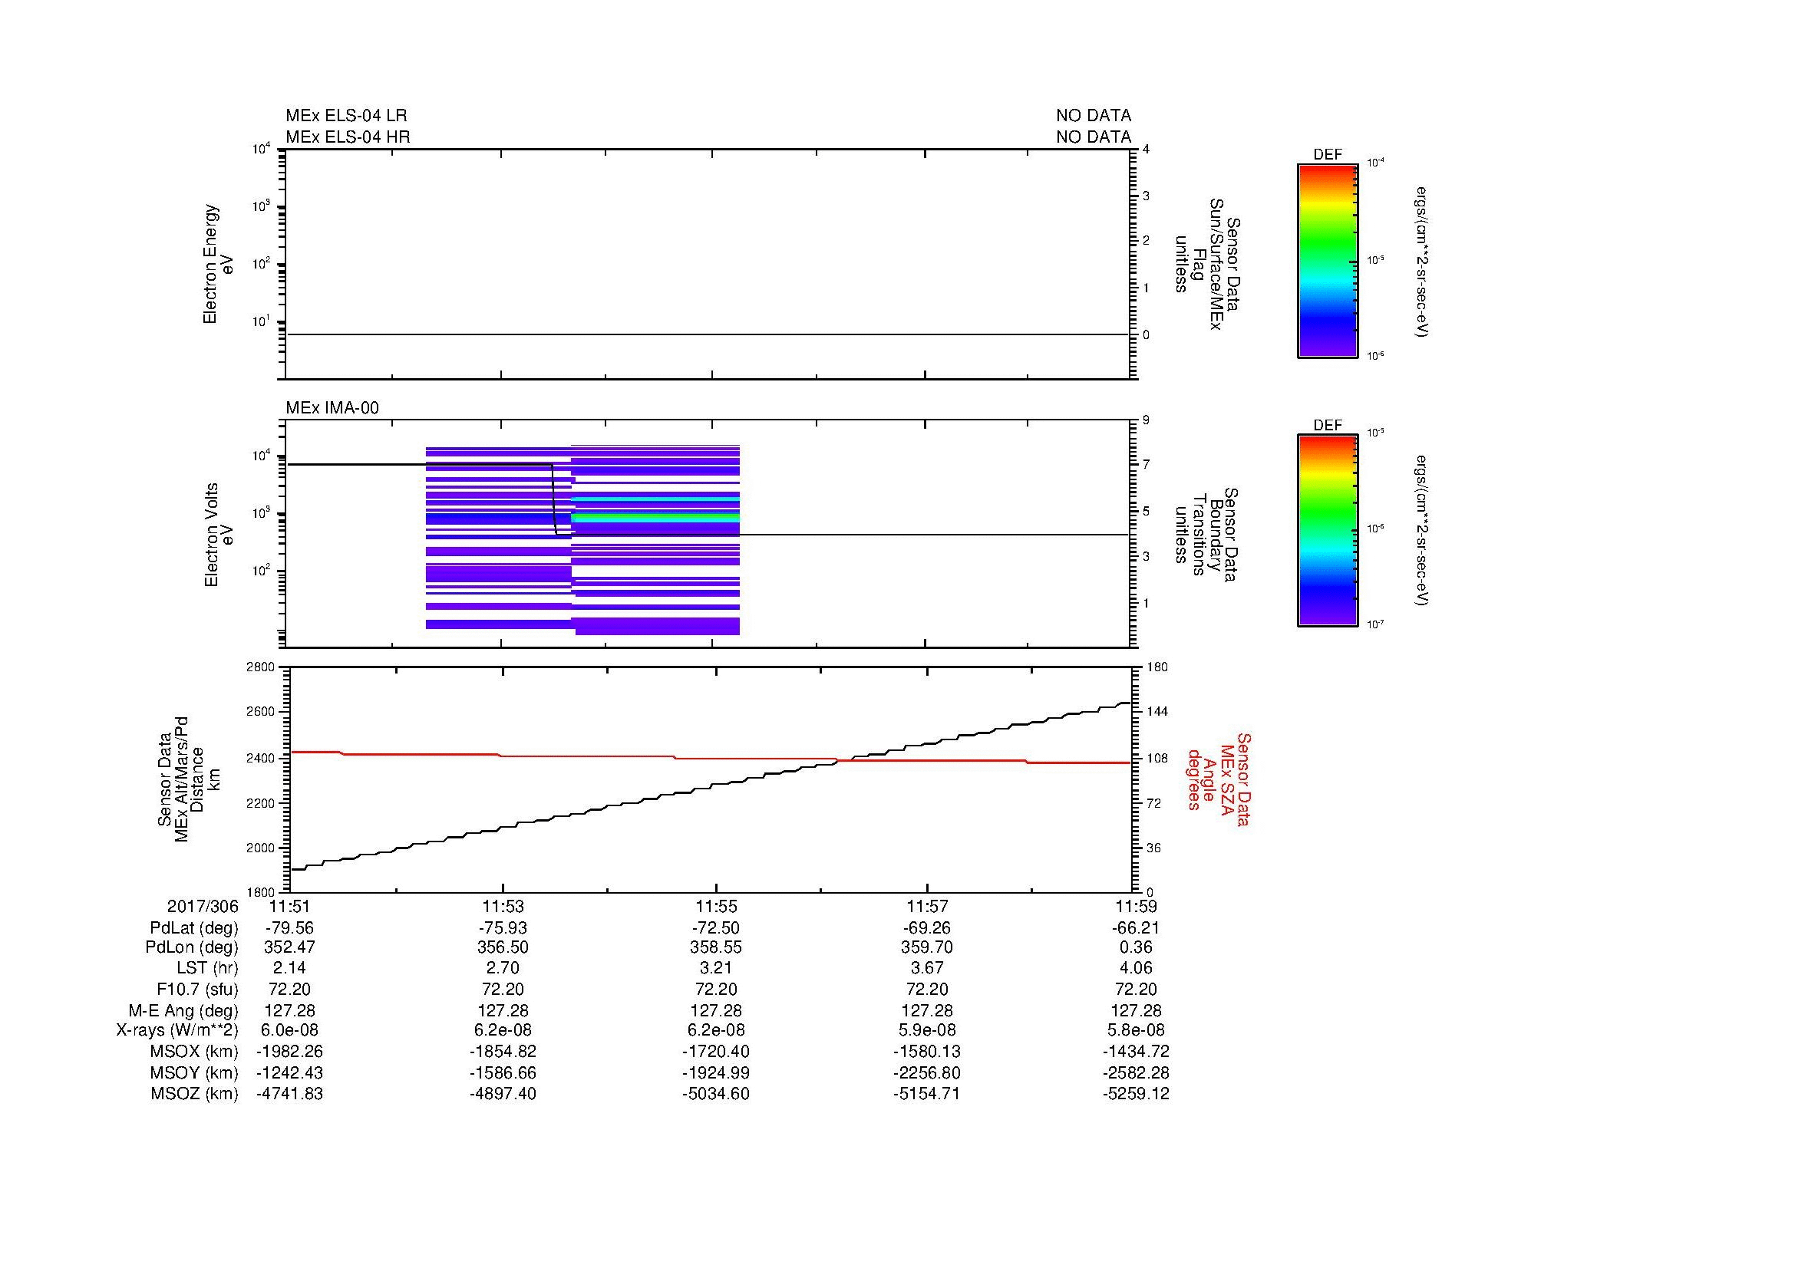The image size is (1795, 1268).
Task: Click the 'Electron Volts eV' axis label
Action: tap(218, 535)
